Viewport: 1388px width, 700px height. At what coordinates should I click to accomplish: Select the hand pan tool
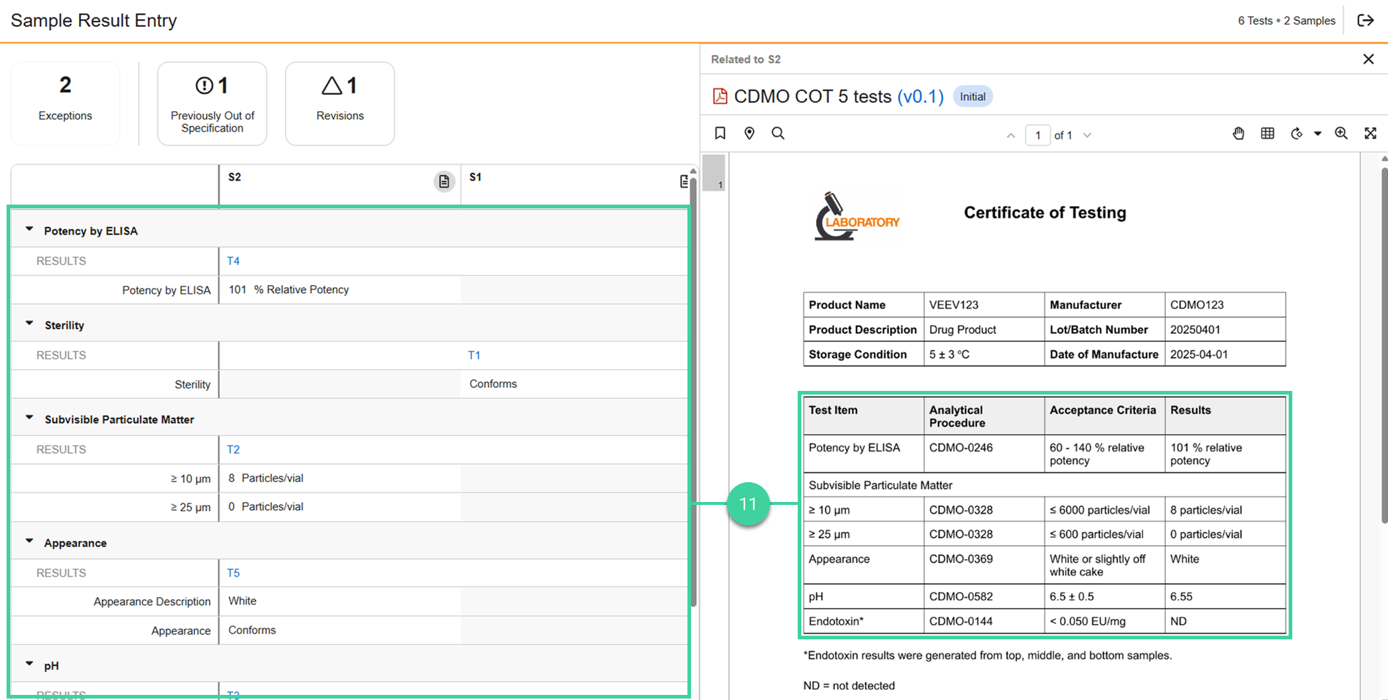[1238, 133]
